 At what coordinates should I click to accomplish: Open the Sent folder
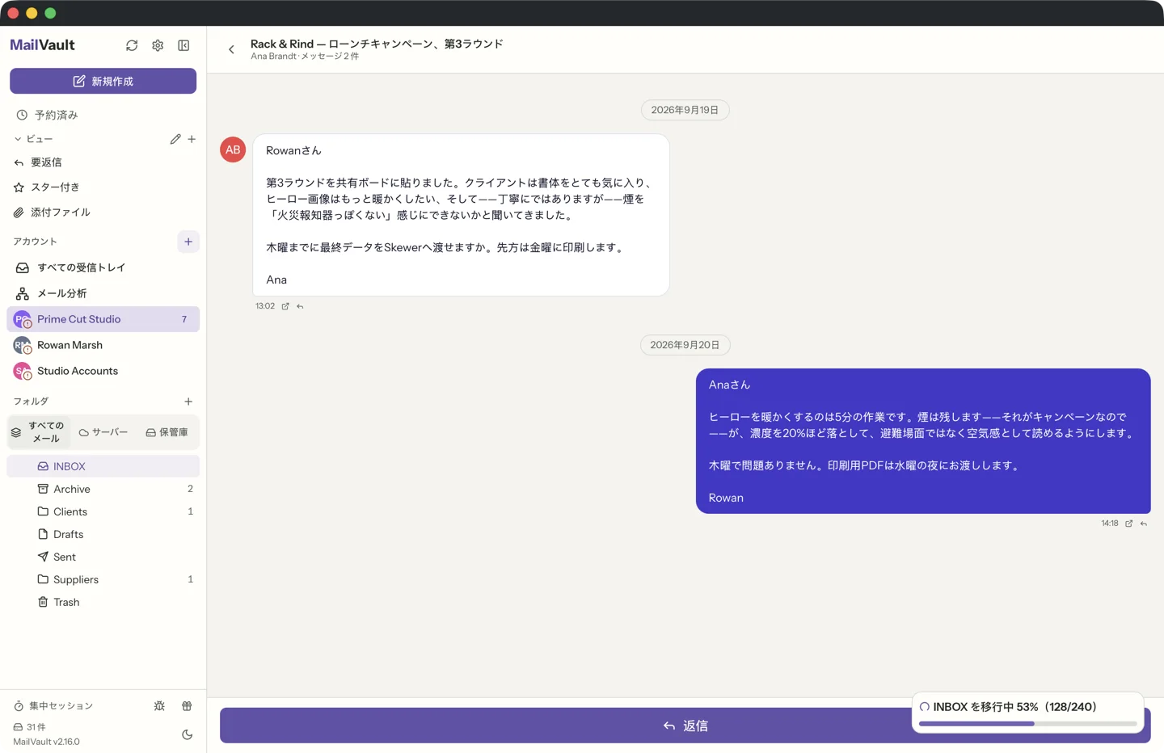[103, 557]
